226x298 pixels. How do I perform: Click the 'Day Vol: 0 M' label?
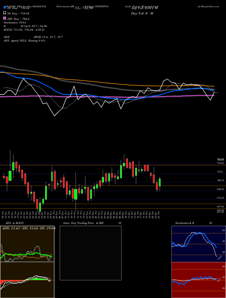[x=142, y=14]
